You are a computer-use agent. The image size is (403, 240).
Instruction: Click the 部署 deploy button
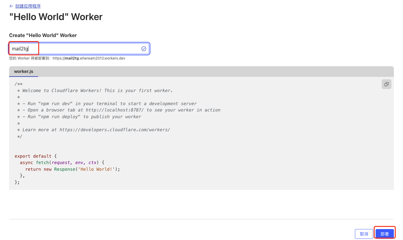pyautogui.click(x=385, y=234)
